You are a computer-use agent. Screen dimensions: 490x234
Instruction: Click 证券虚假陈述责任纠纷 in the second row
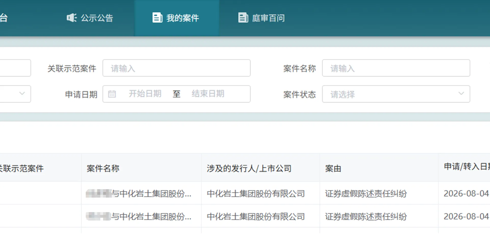click(x=366, y=216)
